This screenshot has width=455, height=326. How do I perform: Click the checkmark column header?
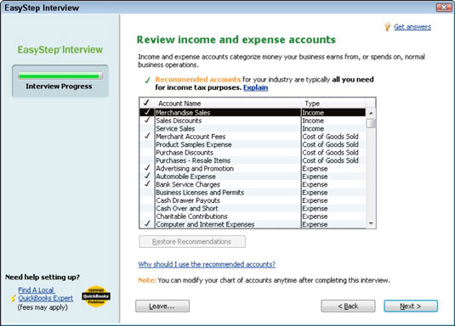(x=147, y=103)
